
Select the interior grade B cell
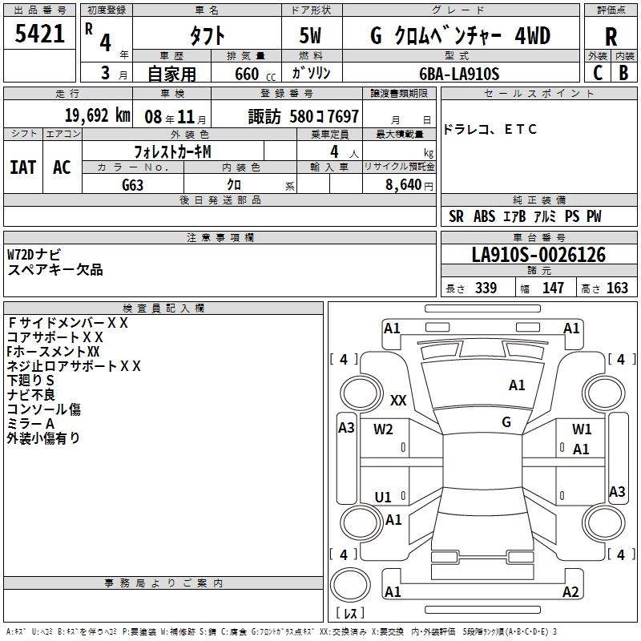624,72
